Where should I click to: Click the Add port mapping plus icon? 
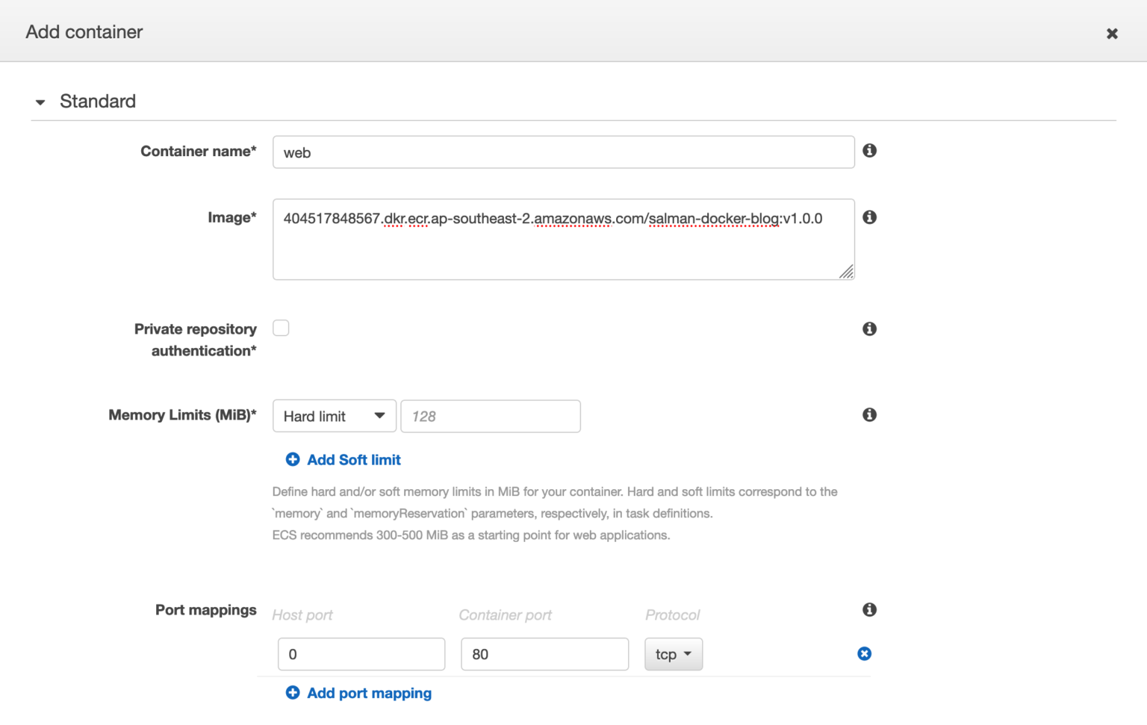(x=293, y=693)
